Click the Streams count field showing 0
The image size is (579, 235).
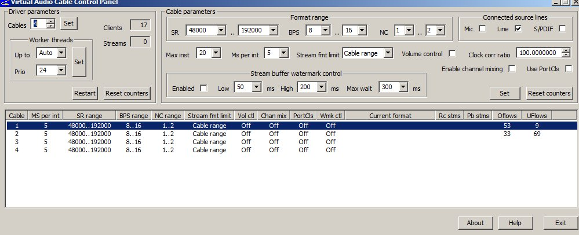140,42
